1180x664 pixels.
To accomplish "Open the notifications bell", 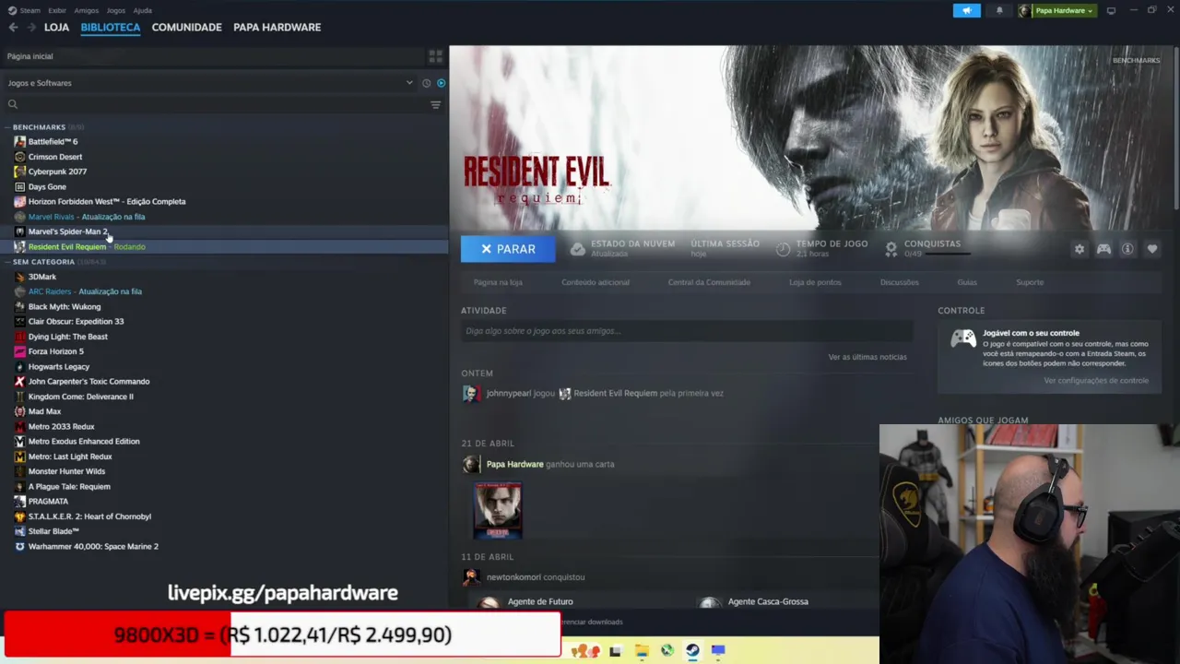I will point(999,10).
